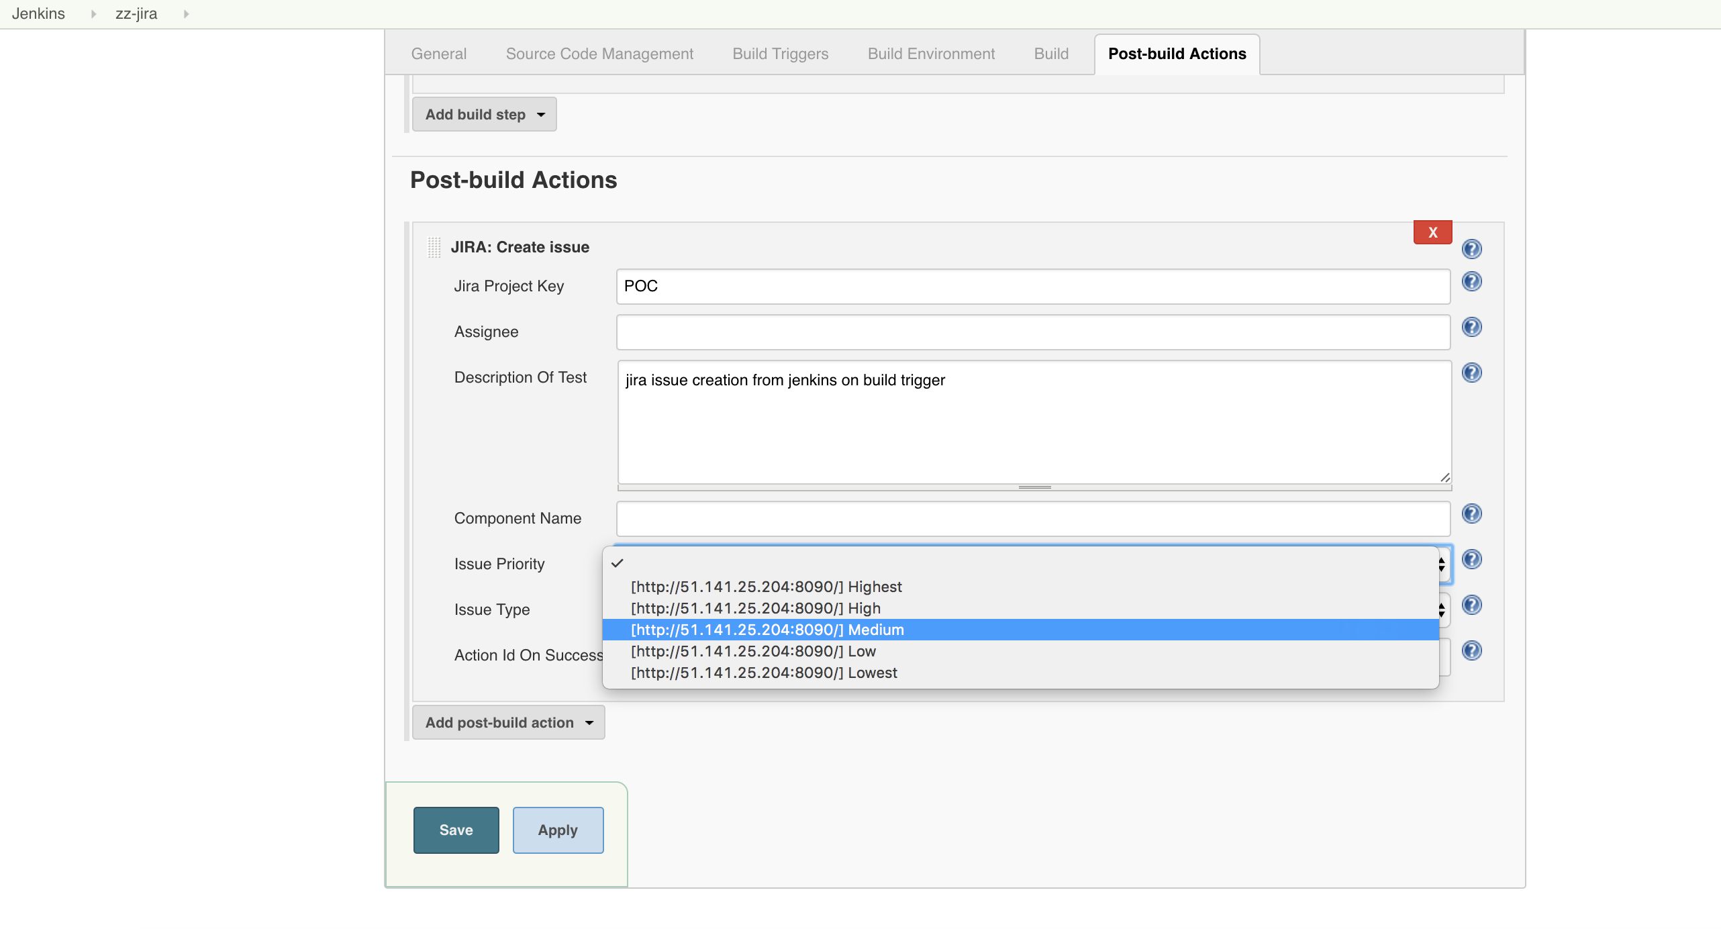This screenshot has height=929, width=1721.
Task: Choose the Low priority option
Action: 1020,651
